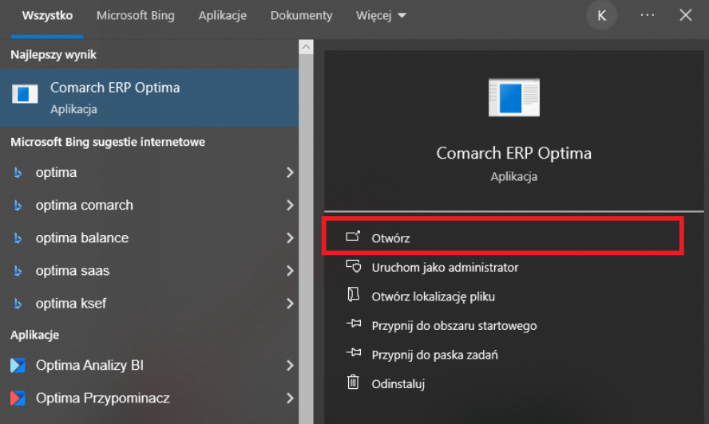Expand Optima Przypominacz chevron
Viewport: 709px width, 424px height.
click(x=290, y=398)
